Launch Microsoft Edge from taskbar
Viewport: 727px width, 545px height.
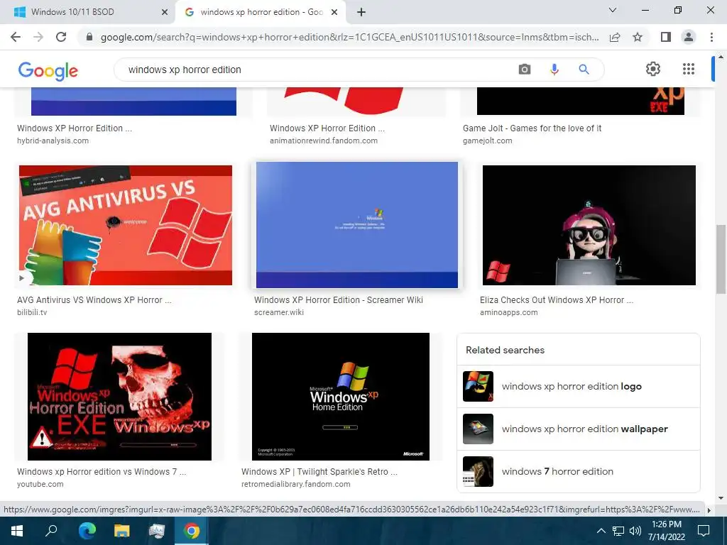tap(87, 531)
